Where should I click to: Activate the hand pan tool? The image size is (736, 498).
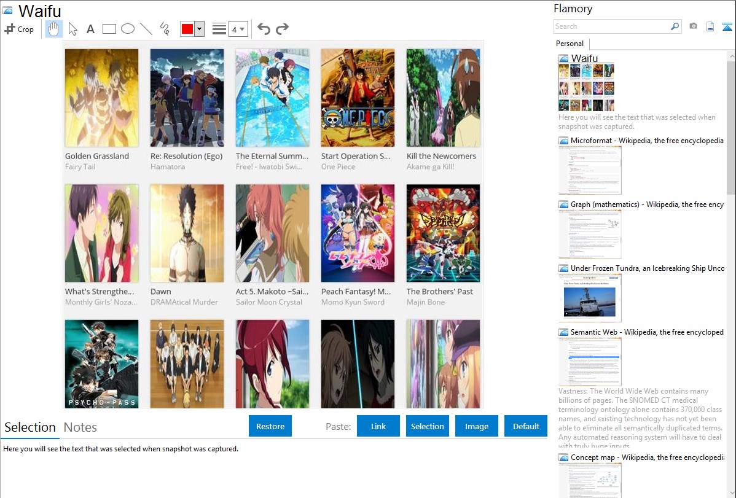53,29
